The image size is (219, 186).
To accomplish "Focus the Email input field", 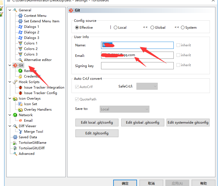I will click(x=137, y=55).
